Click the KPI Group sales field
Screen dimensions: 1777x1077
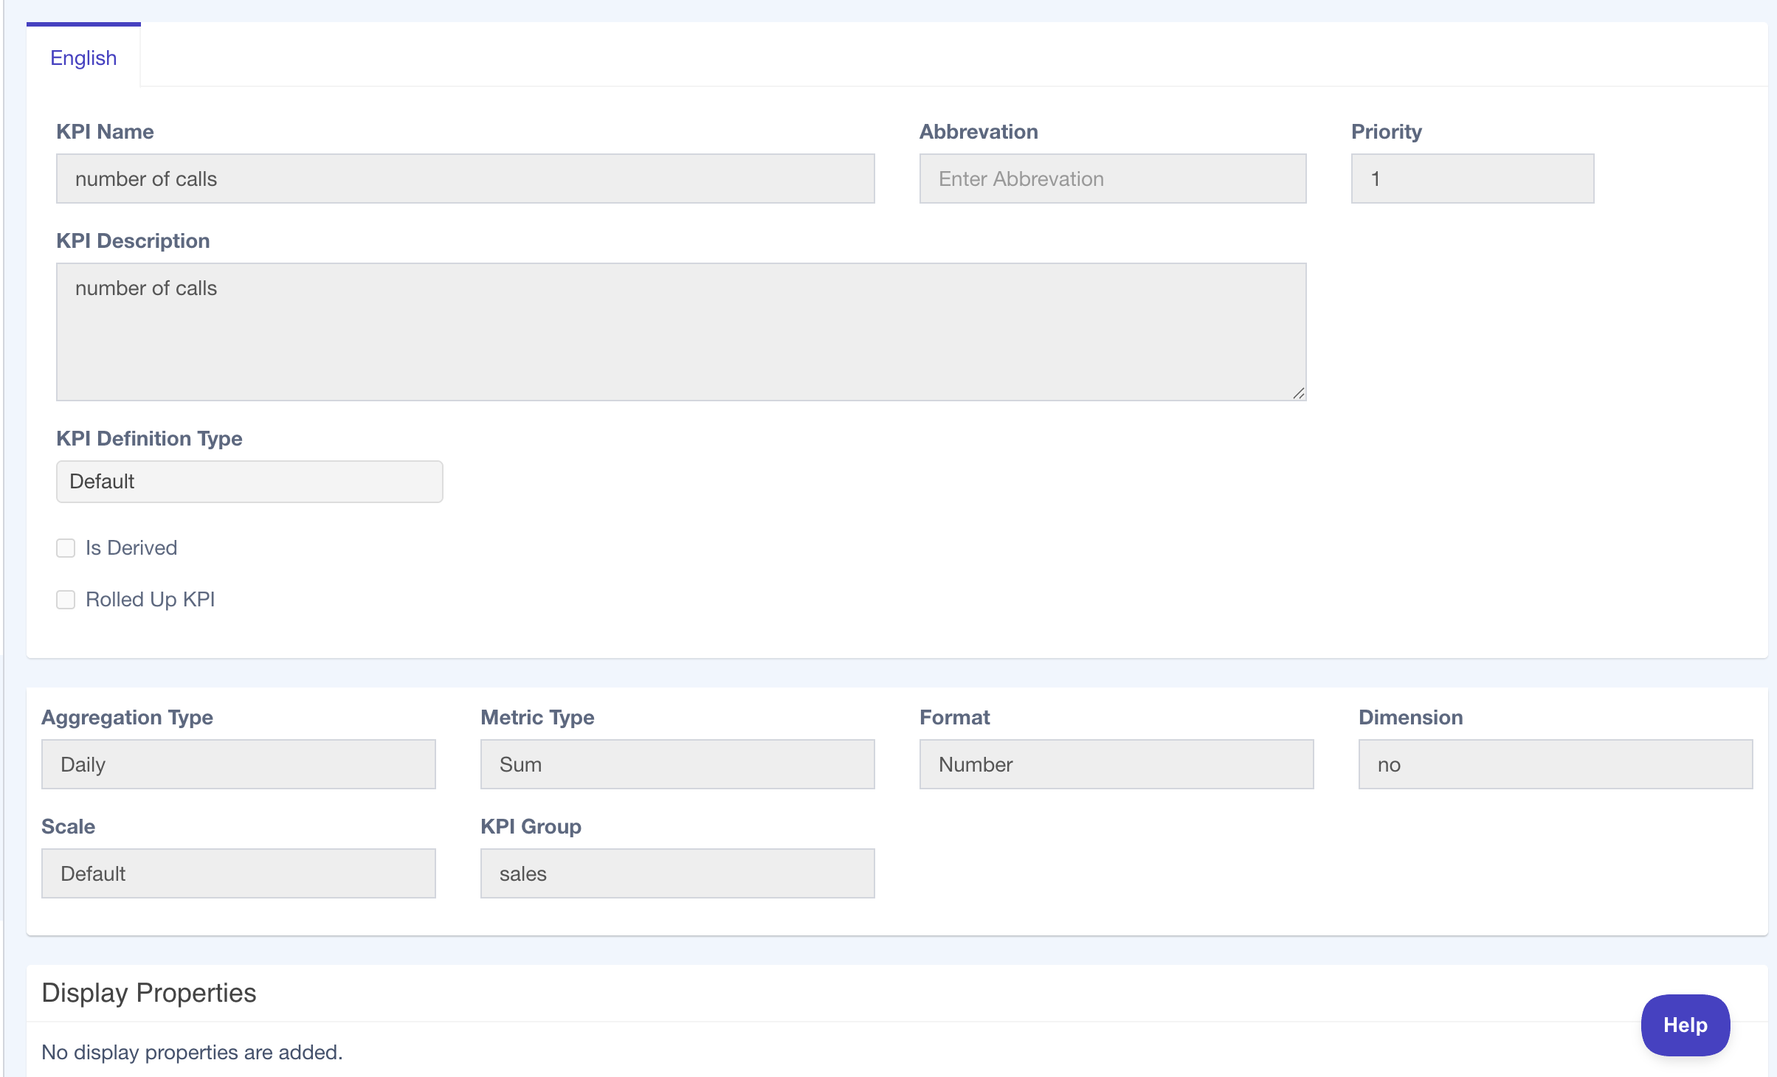click(677, 873)
